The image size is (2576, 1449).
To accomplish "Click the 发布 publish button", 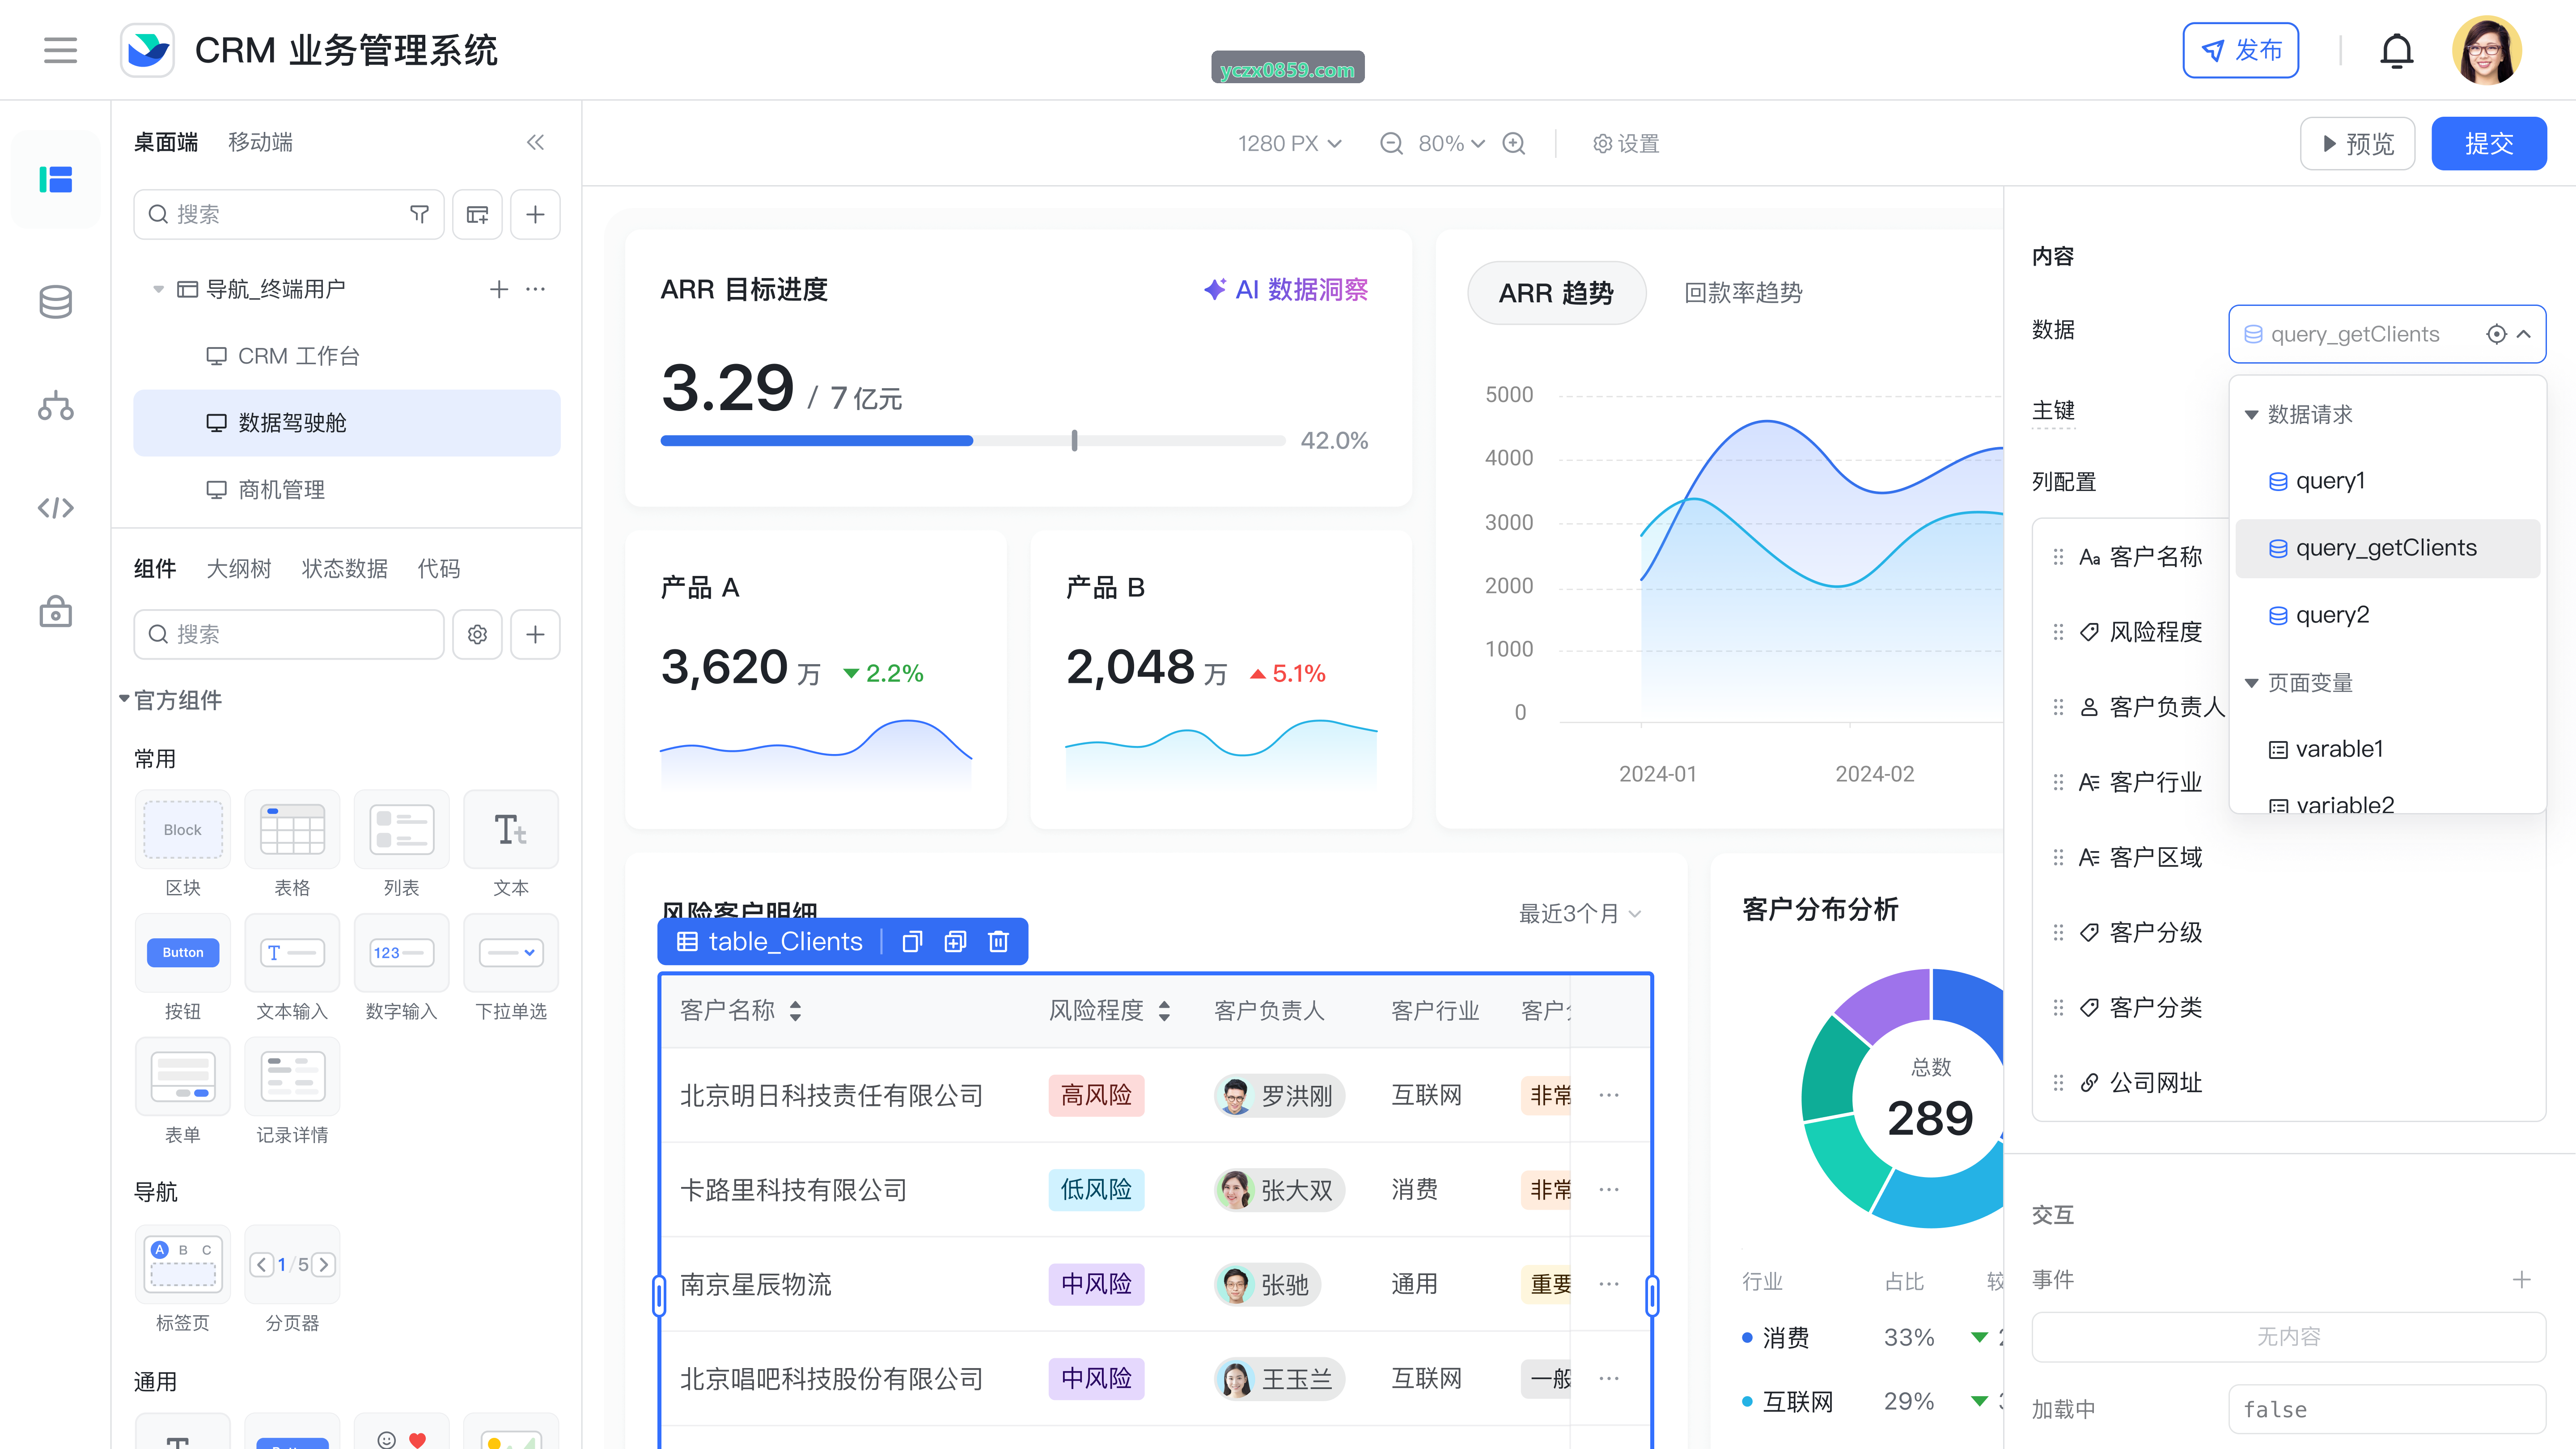I will coord(2240,50).
